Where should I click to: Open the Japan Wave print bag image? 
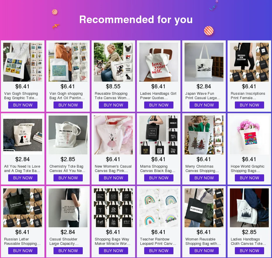(x=204, y=62)
